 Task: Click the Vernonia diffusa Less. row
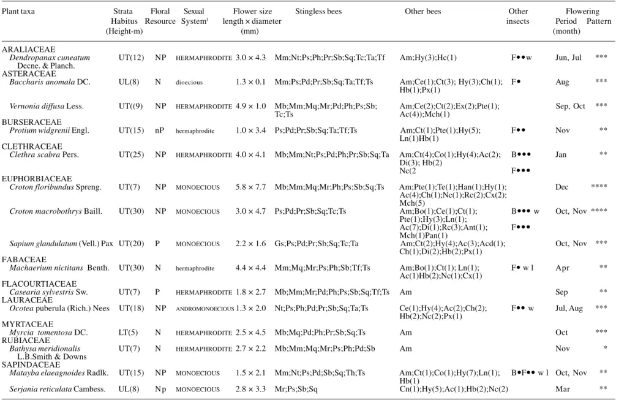47,107
